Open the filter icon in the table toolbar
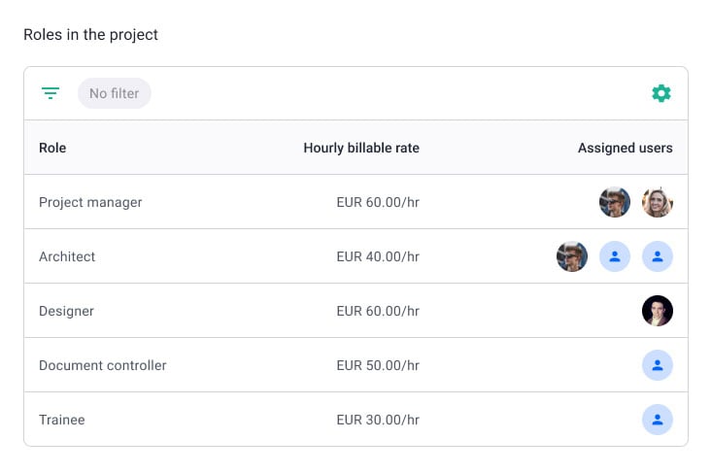Image resolution: width=711 pixels, height=473 pixels. [x=51, y=93]
